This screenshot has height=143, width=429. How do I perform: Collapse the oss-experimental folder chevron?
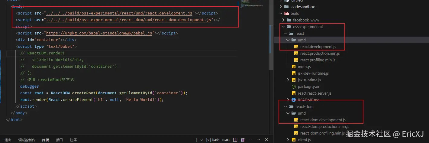(283, 27)
